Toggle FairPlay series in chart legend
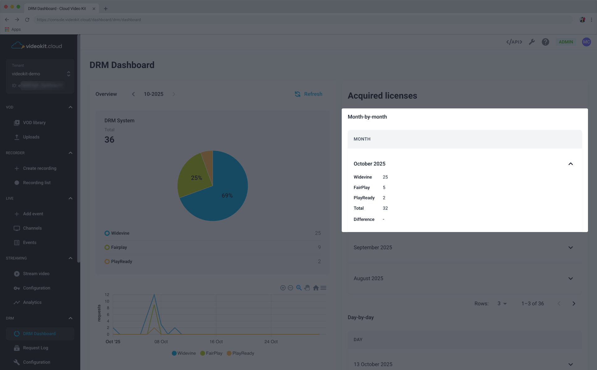 pyautogui.click(x=211, y=353)
